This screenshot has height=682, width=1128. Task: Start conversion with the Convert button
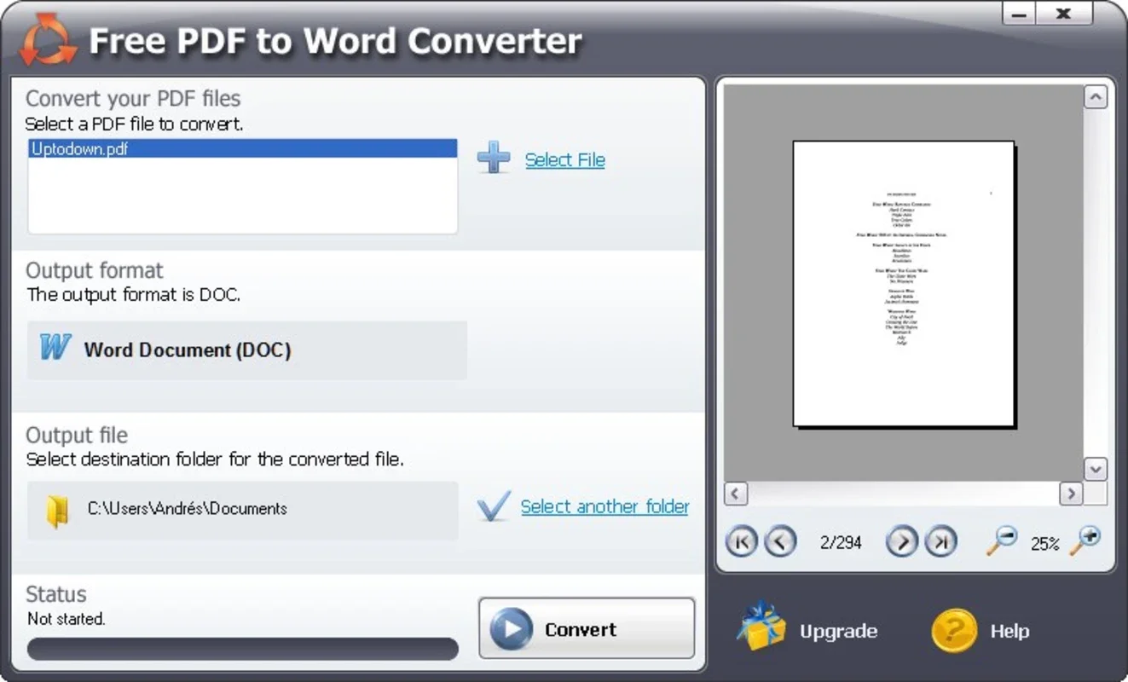587,628
